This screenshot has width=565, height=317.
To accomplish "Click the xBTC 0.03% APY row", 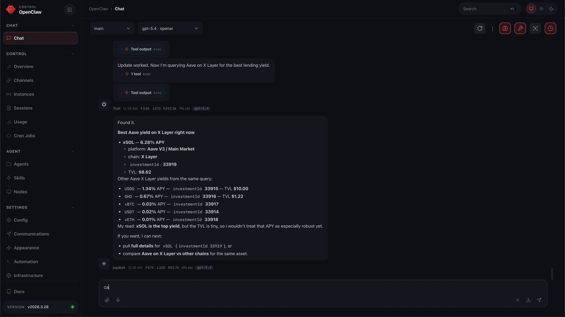I will point(171,204).
